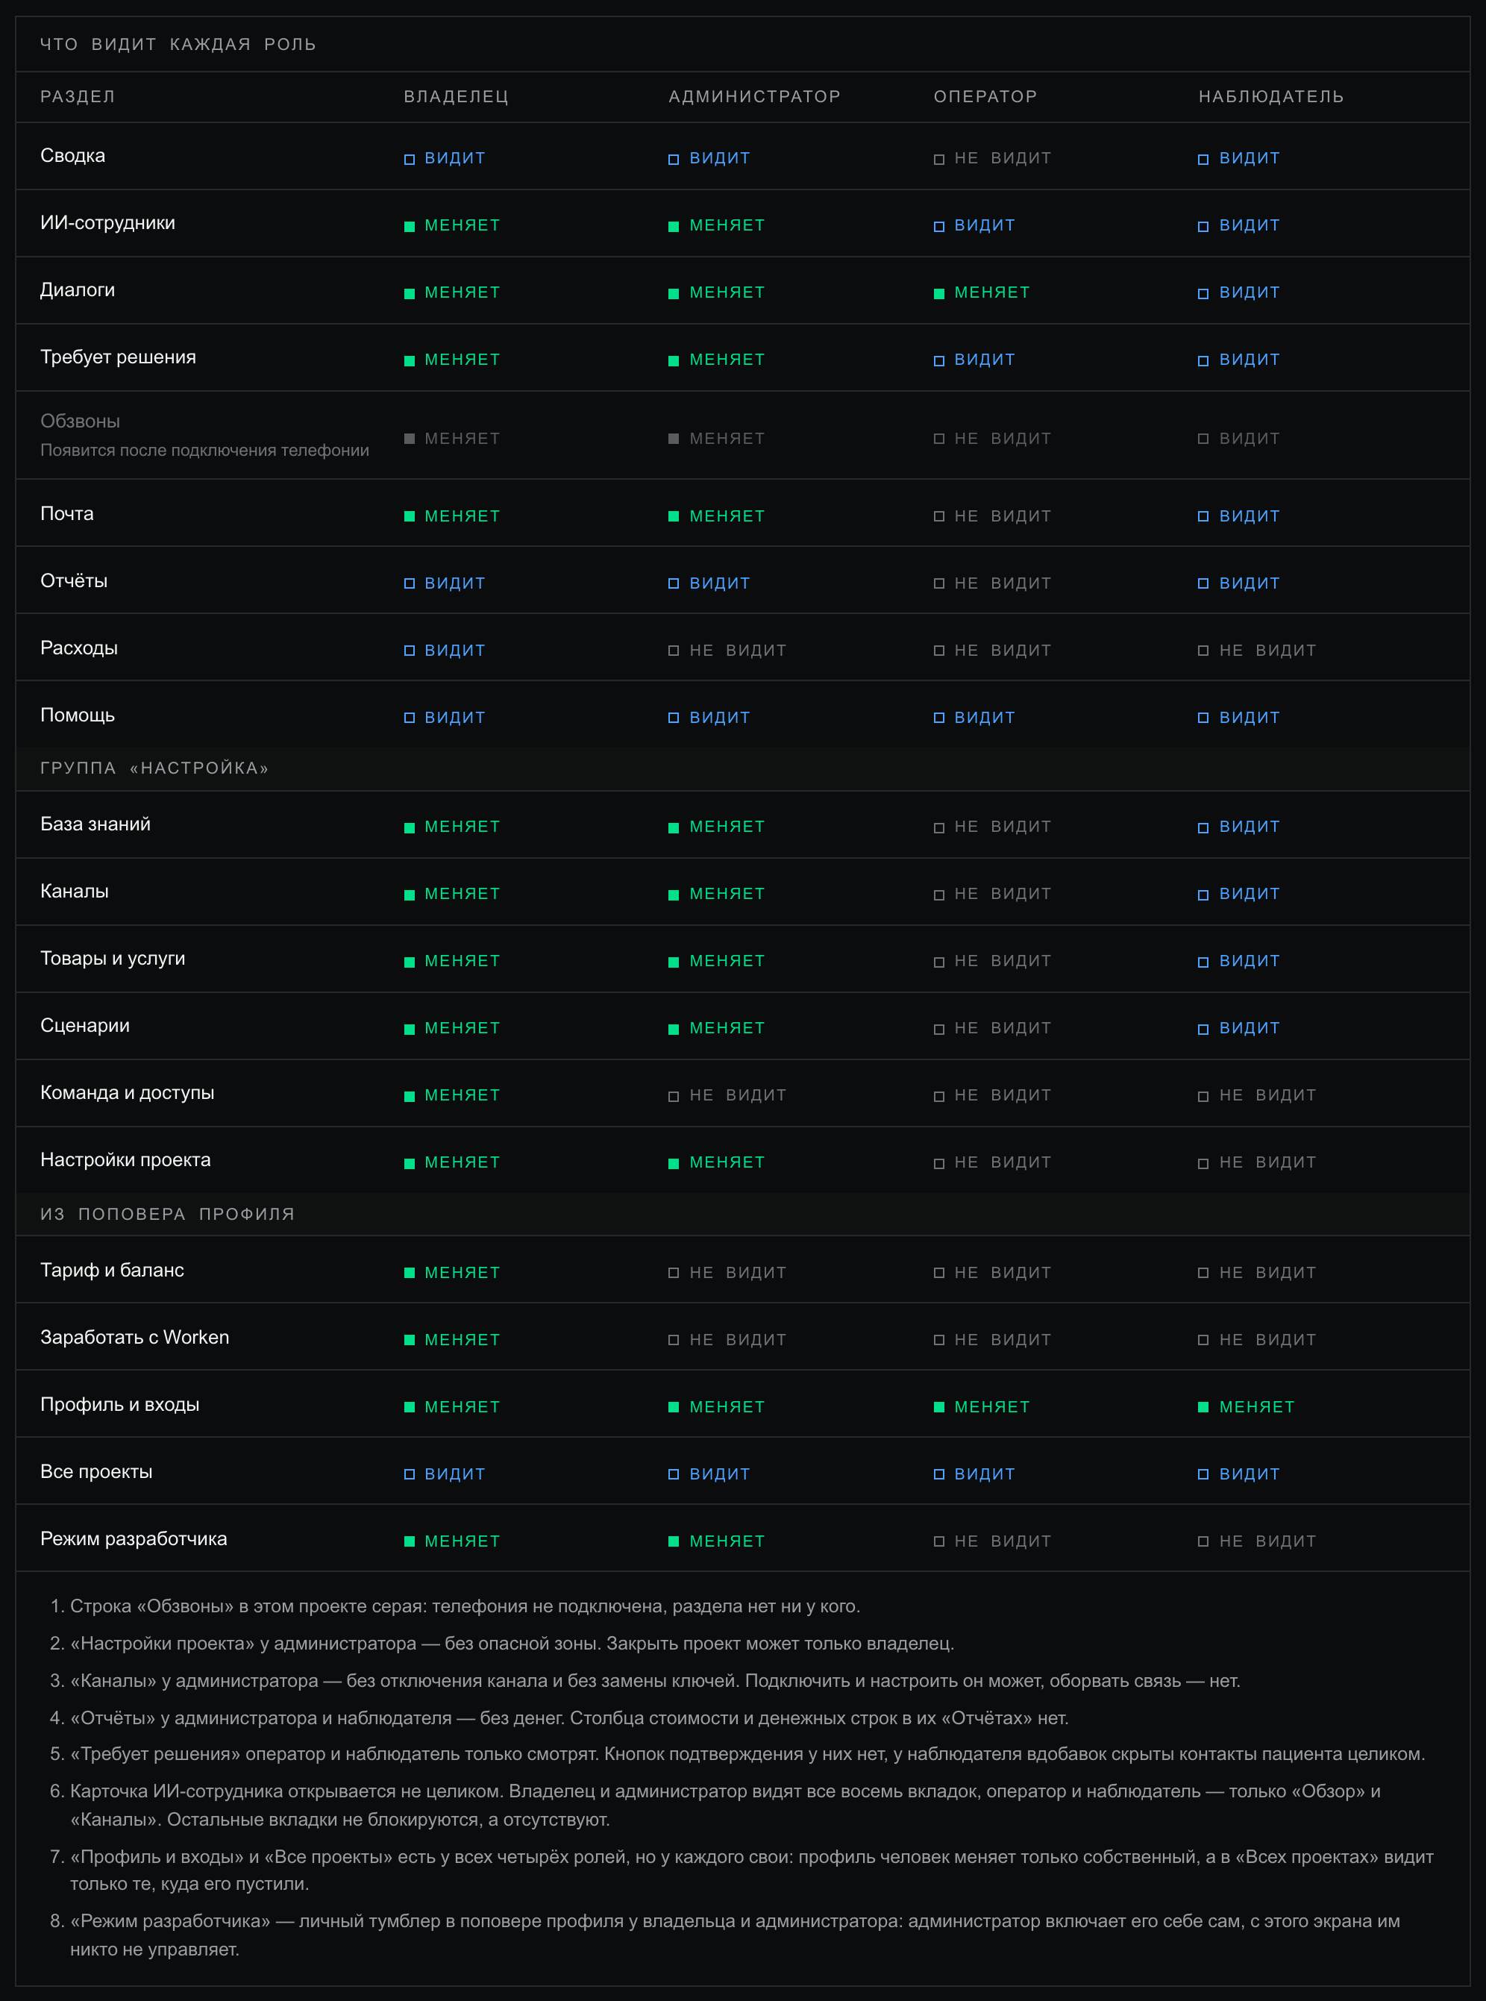1486x2001 pixels.
Task: Click the «Сводка» row label
Action: 73,156
